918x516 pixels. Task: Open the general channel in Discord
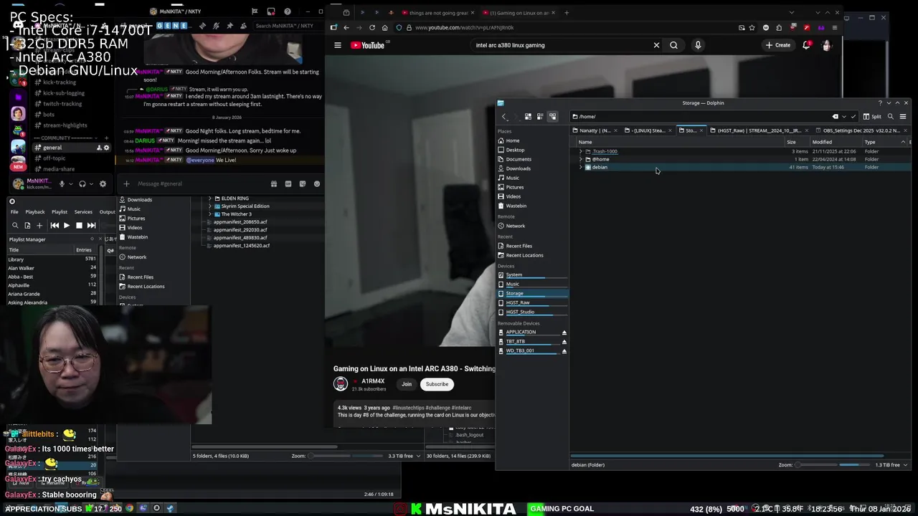click(x=70, y=148)
